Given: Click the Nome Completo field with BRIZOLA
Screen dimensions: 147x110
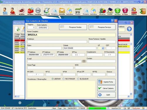Looking at the screenshot, I should (71, 35).
